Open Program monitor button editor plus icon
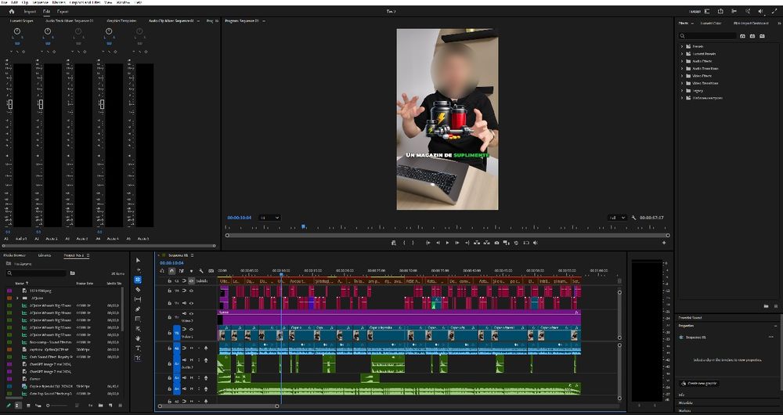 coord(664,243)
